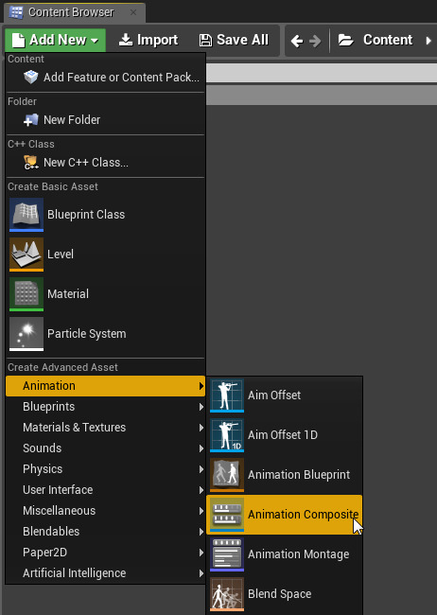Viewport: 437px width, 615px height.
Task: Click the Import download icon
Action: [126, 40]
